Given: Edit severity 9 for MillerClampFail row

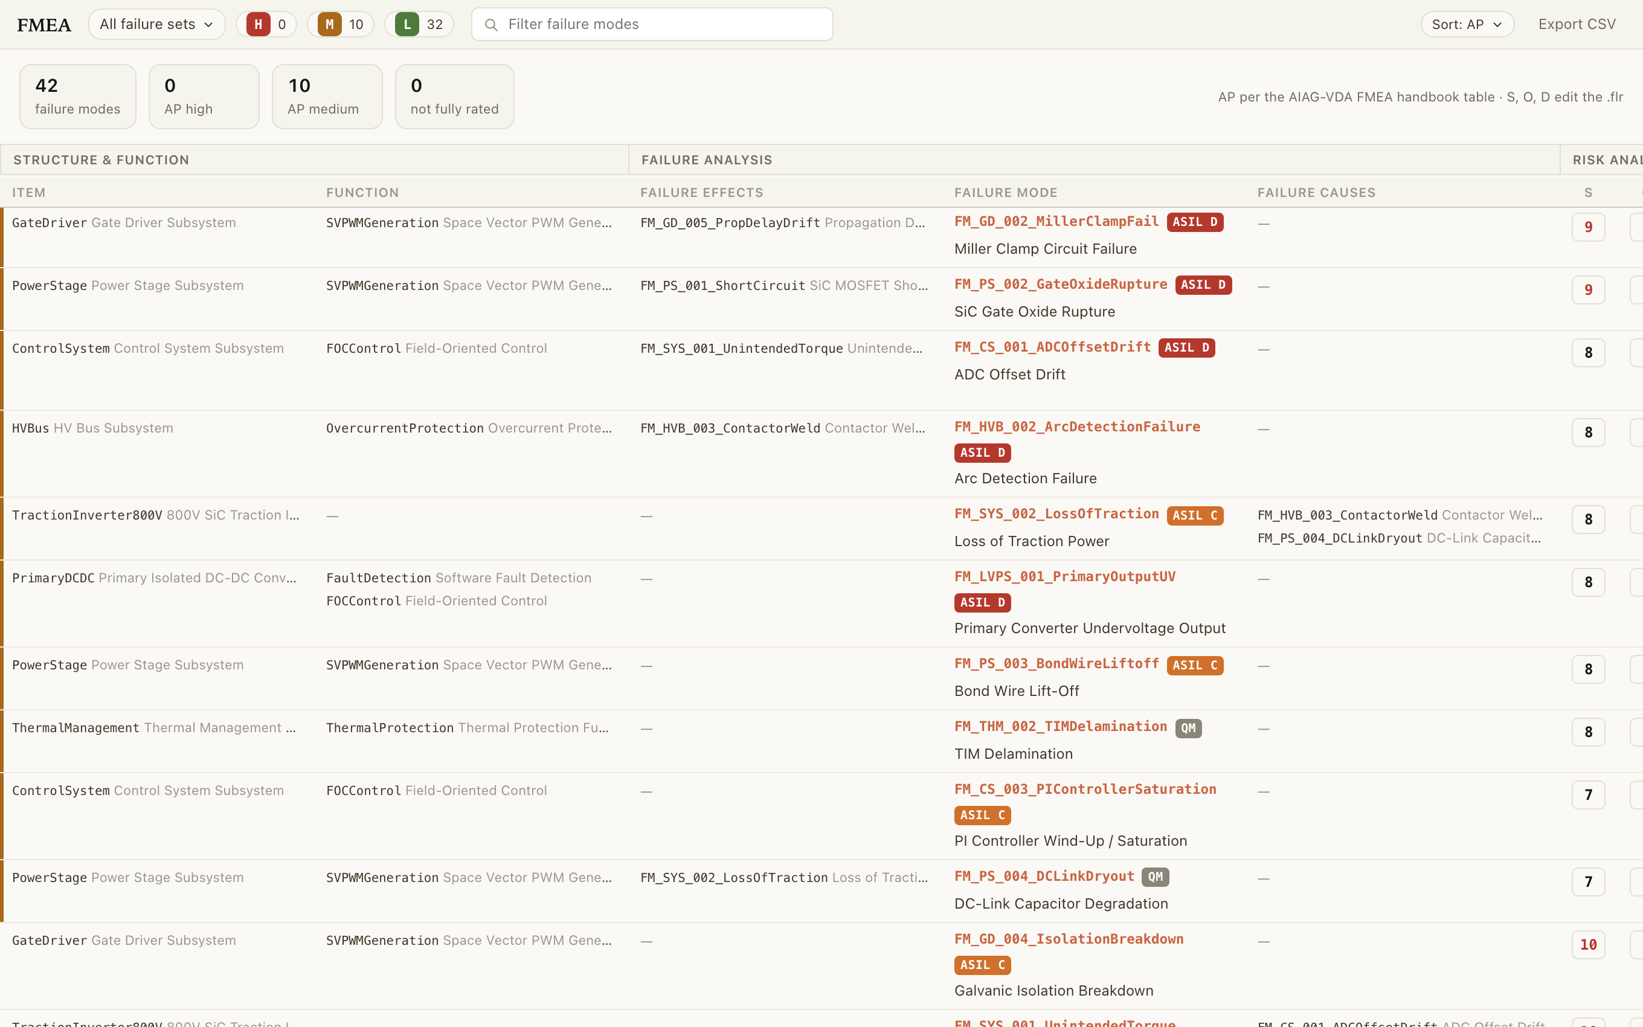Looking at the screenshot, I should click(1588, 227).
